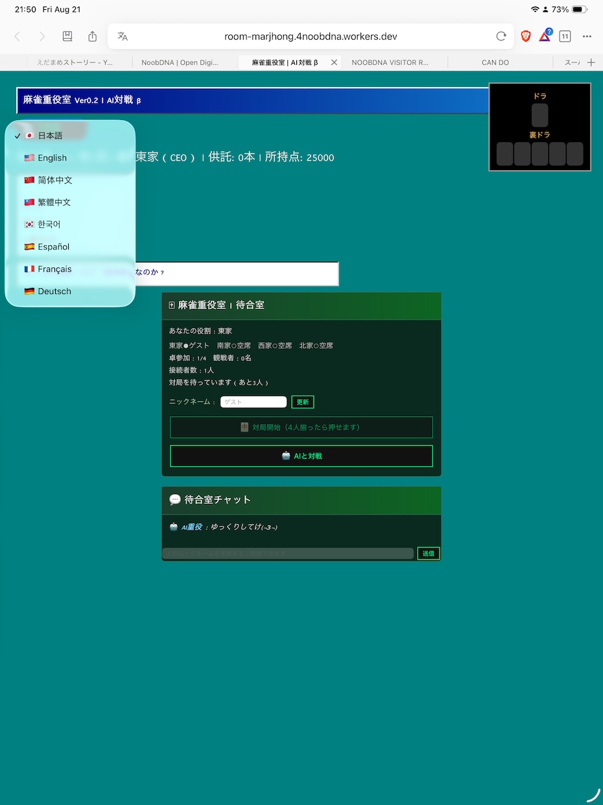Focus the address bar URL
Viewport: 603px width, 805px height.
311,36
